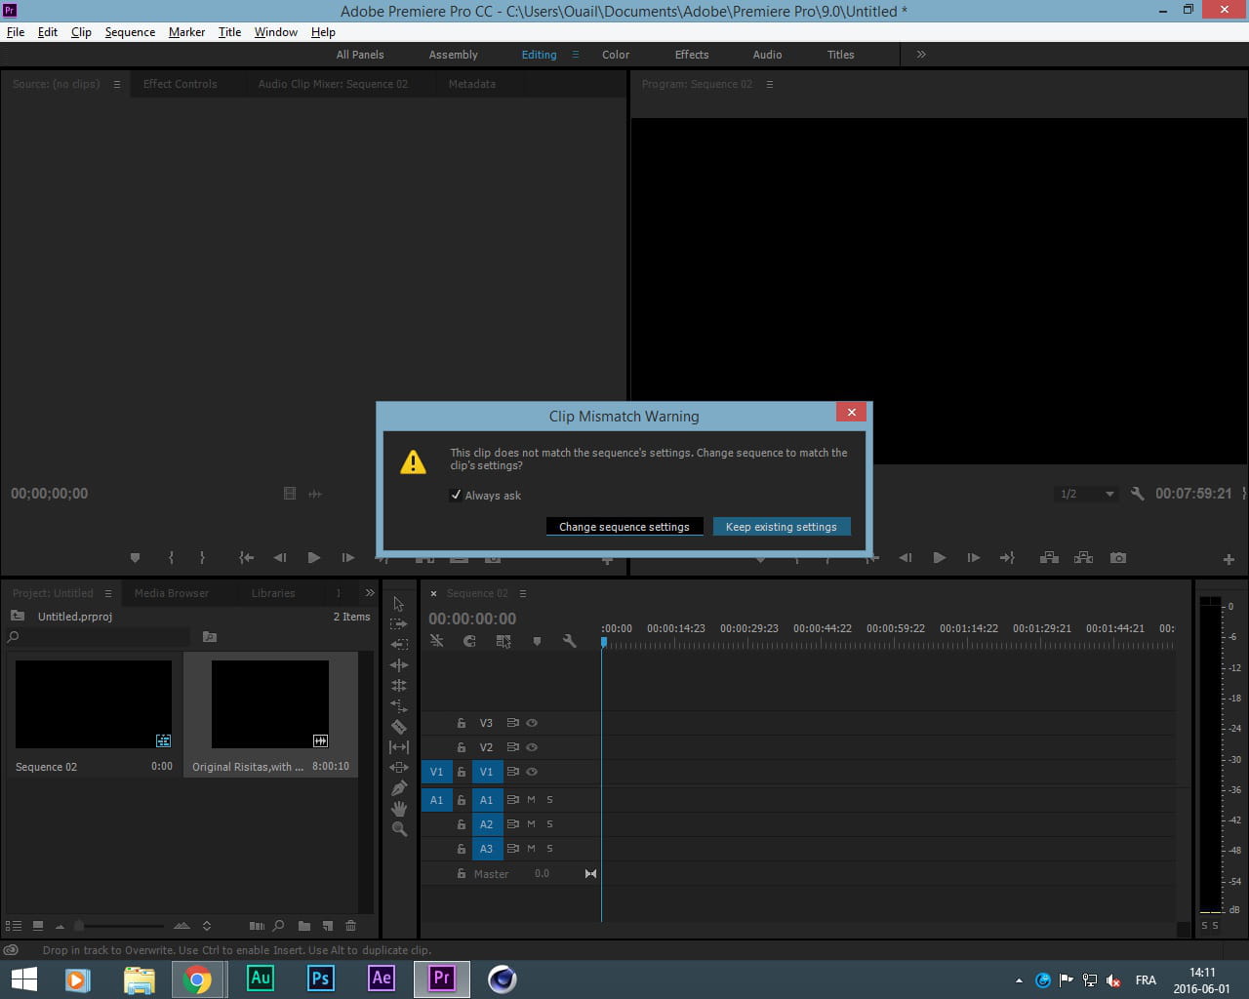Open Sequence 02 timeline panel menu

[523, 593]
